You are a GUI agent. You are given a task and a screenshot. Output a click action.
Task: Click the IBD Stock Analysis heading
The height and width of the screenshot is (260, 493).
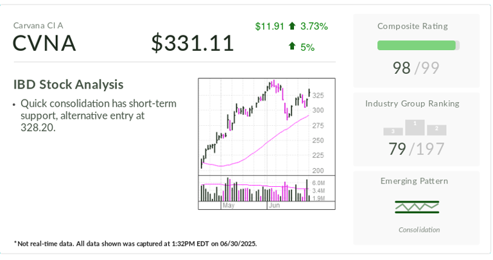tap(68, 85)
